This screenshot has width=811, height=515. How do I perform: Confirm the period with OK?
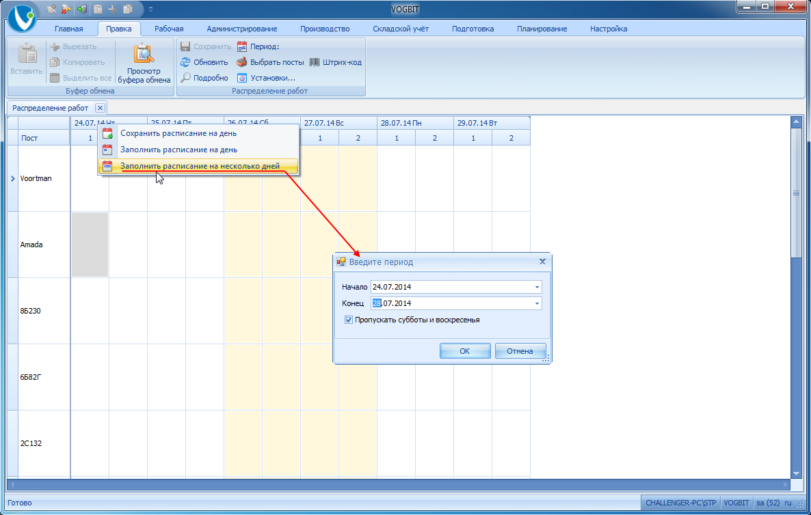[465, 351]
